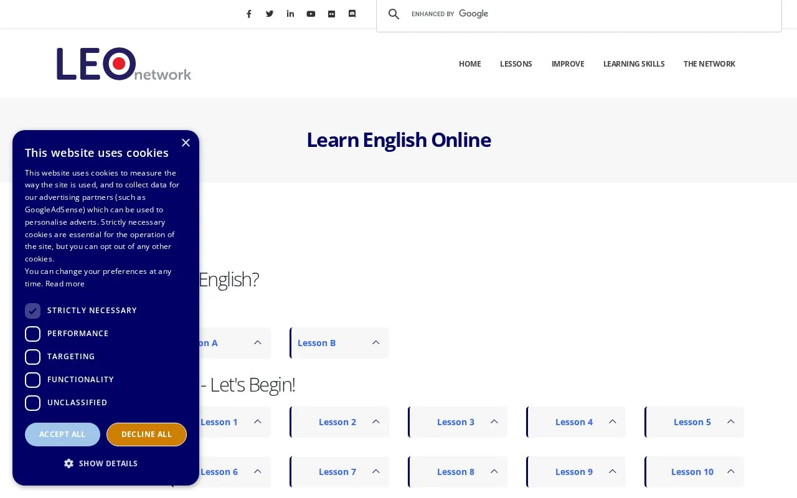This screenshot has height=498, width=797.
Task: Click the LEO network logo
Action: tap(124, 64)
